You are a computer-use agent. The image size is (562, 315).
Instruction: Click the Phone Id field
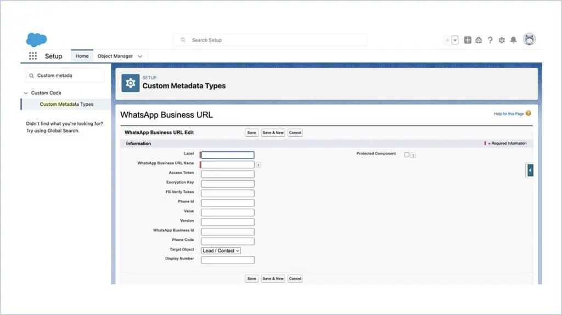(228, 203)
